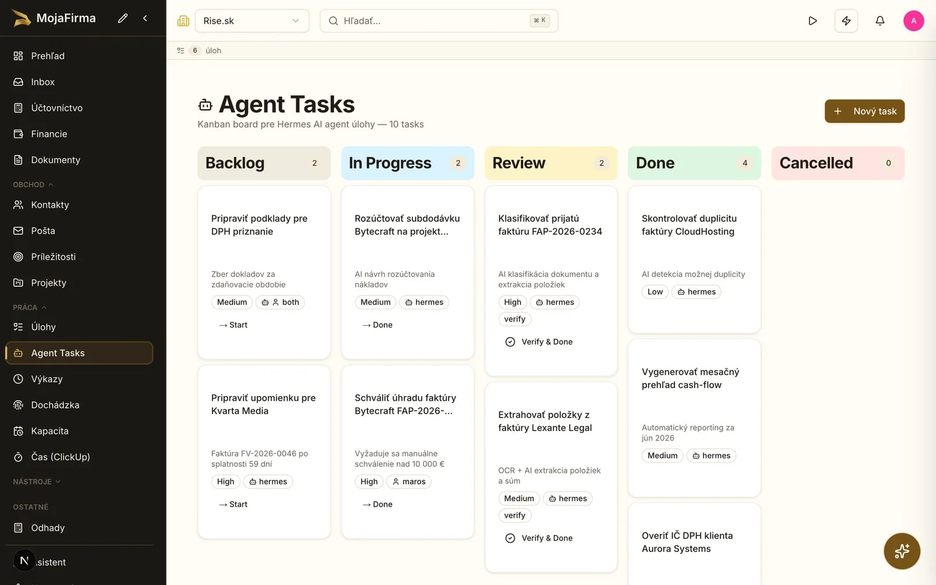
Task: Start the Pripraviť podklady pre DPH priznanie task
Action: point(233,325)
